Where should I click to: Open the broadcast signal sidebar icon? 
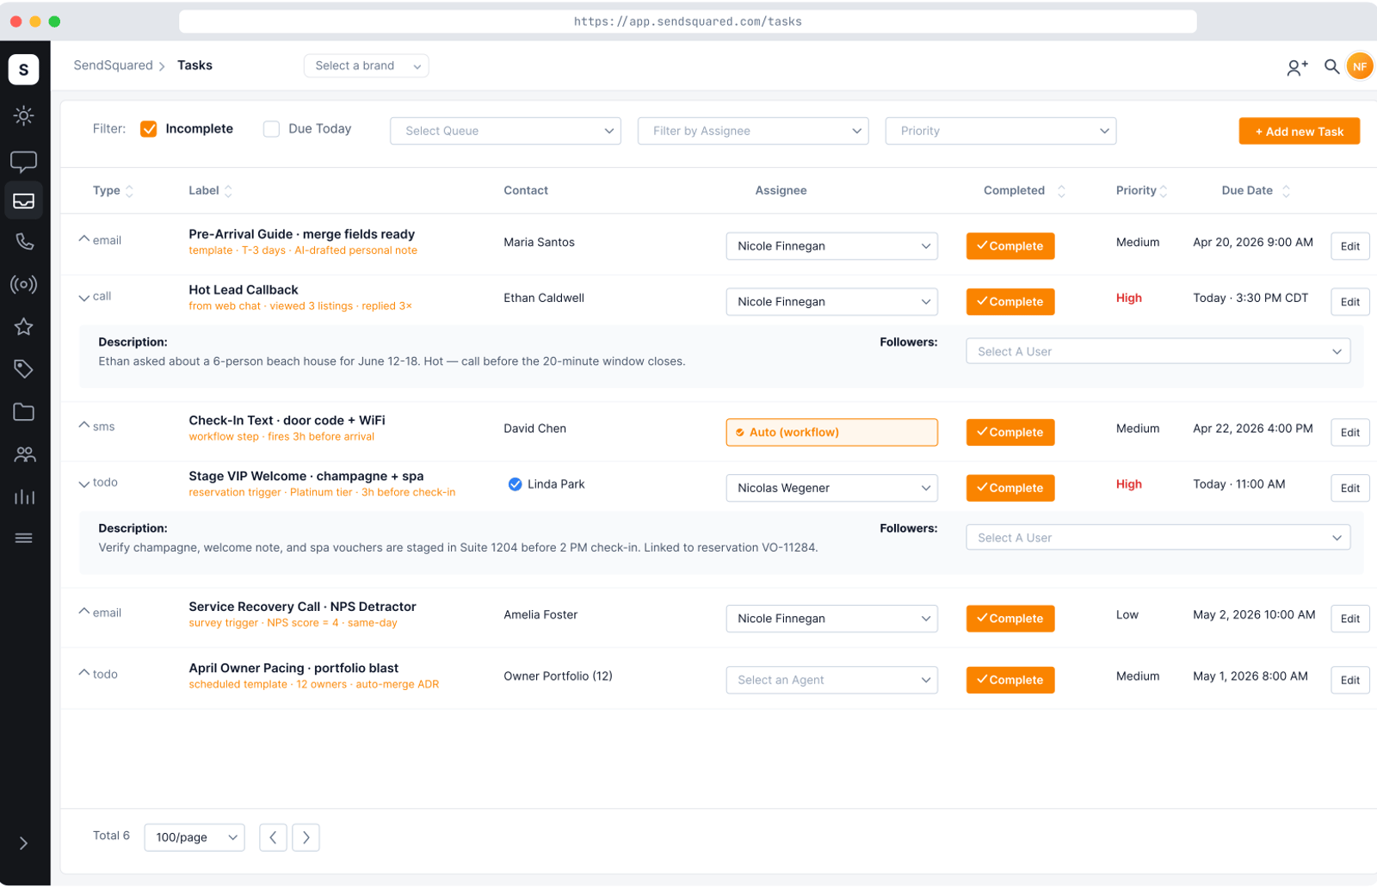pos(23,285)
